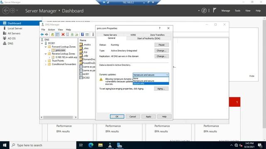
Task: Switch to the Name Servers tab
Action: [110, 35]
